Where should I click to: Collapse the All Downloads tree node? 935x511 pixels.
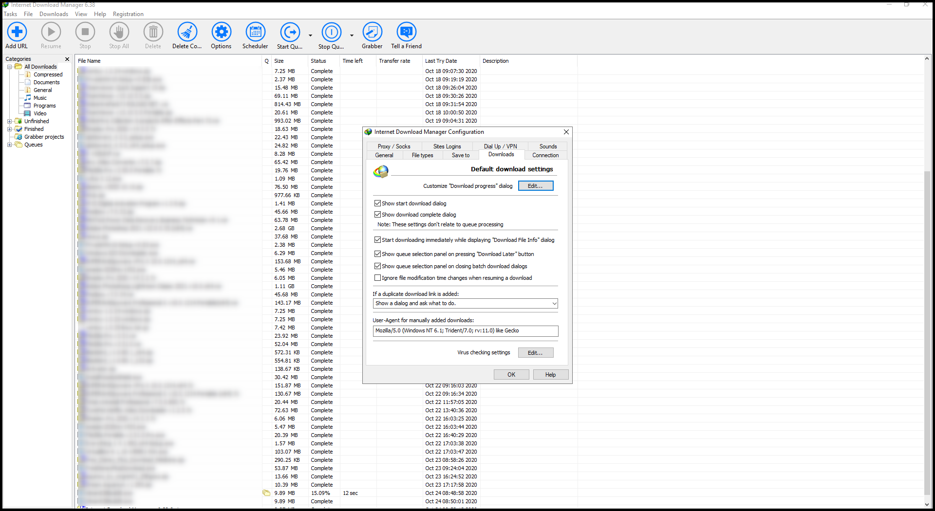9,67
